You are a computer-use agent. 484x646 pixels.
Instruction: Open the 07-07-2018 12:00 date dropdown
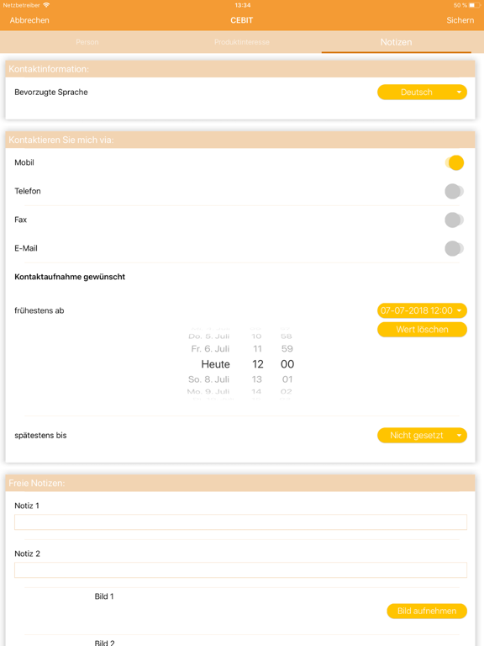pos(422,310)
